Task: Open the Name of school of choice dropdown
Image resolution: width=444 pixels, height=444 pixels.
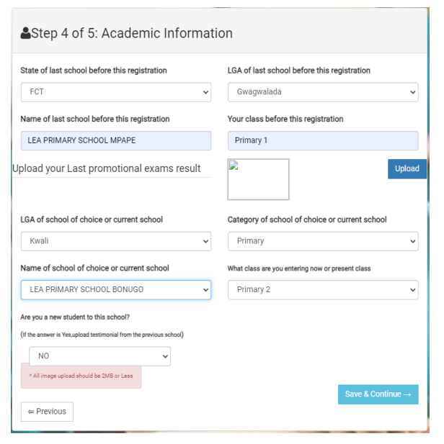Action: coord(115,289)
